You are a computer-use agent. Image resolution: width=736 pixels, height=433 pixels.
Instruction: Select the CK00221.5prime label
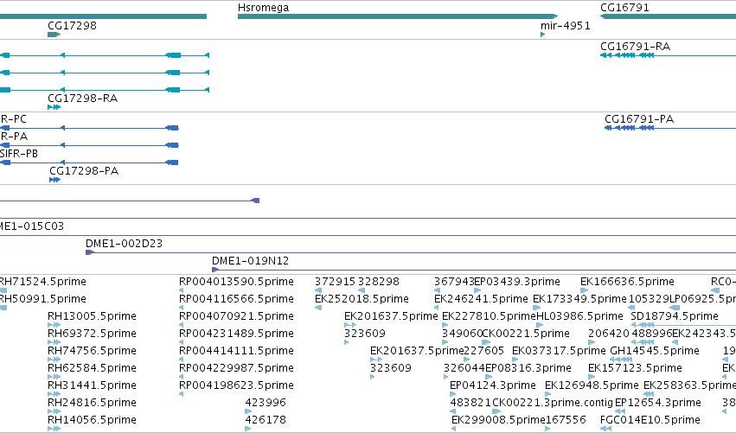point(526,334)
